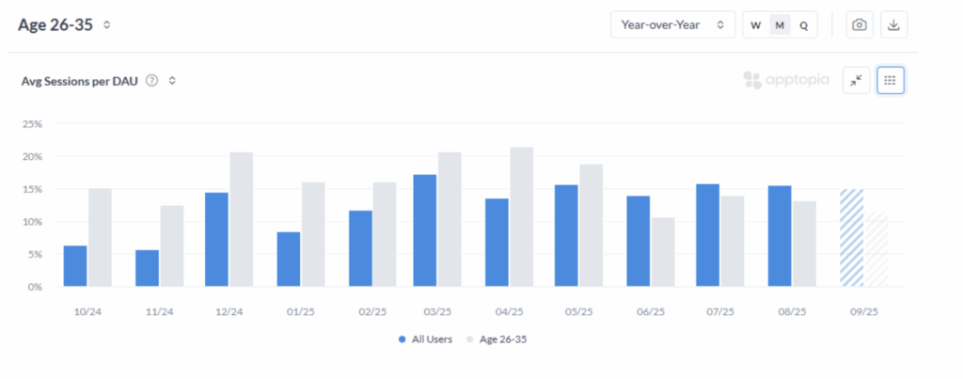This screenshot has height=379, width=963.
Task: Click the blue All Users bar for 03/25
Action: [x=425, y=230]
